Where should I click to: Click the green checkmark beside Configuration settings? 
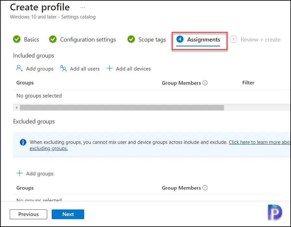[x=53, y=39]
